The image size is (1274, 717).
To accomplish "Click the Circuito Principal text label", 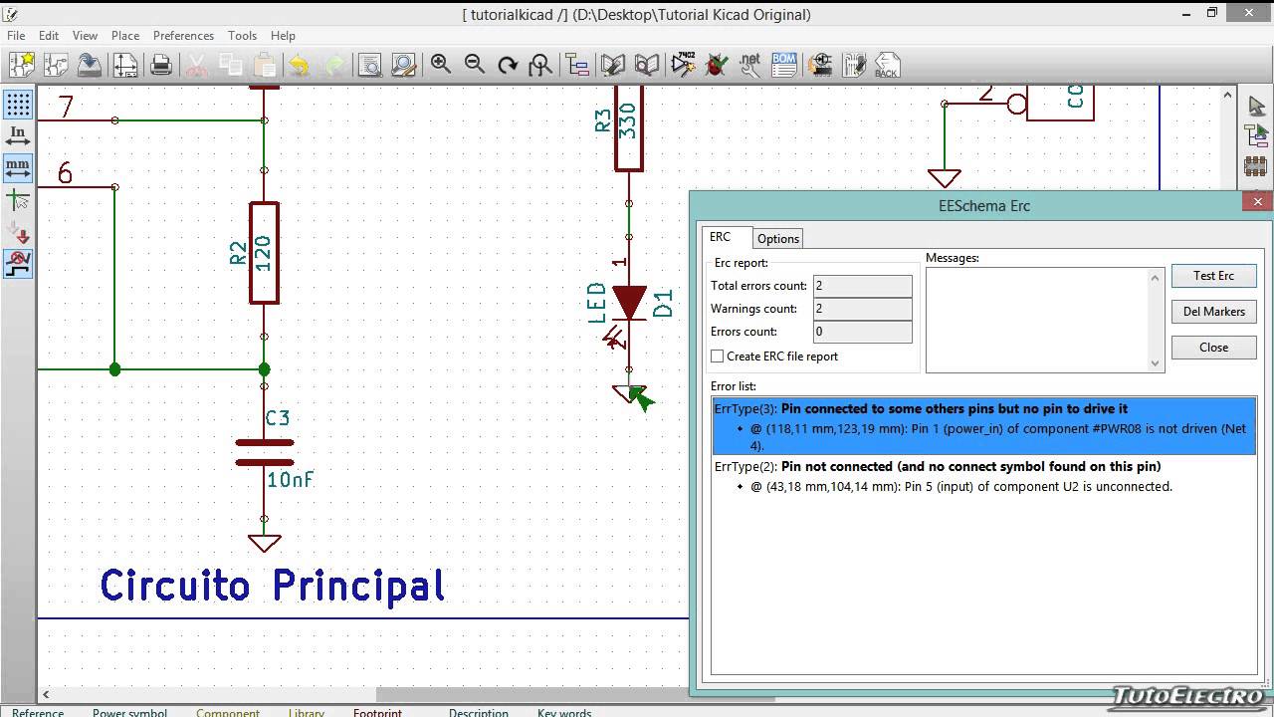I will tap(272, 585).
